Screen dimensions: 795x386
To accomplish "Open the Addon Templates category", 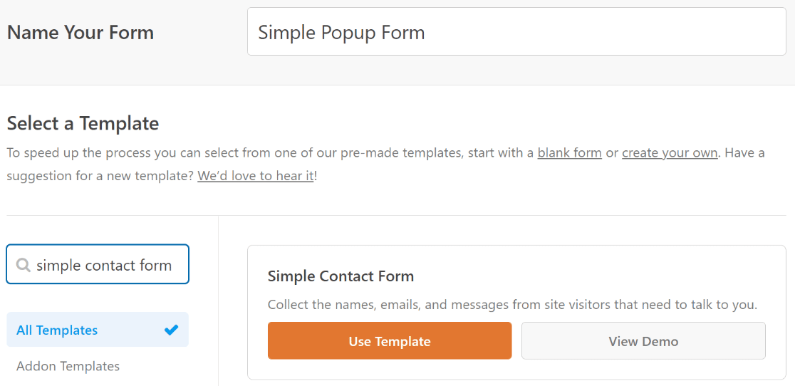I will click(68, 366).
